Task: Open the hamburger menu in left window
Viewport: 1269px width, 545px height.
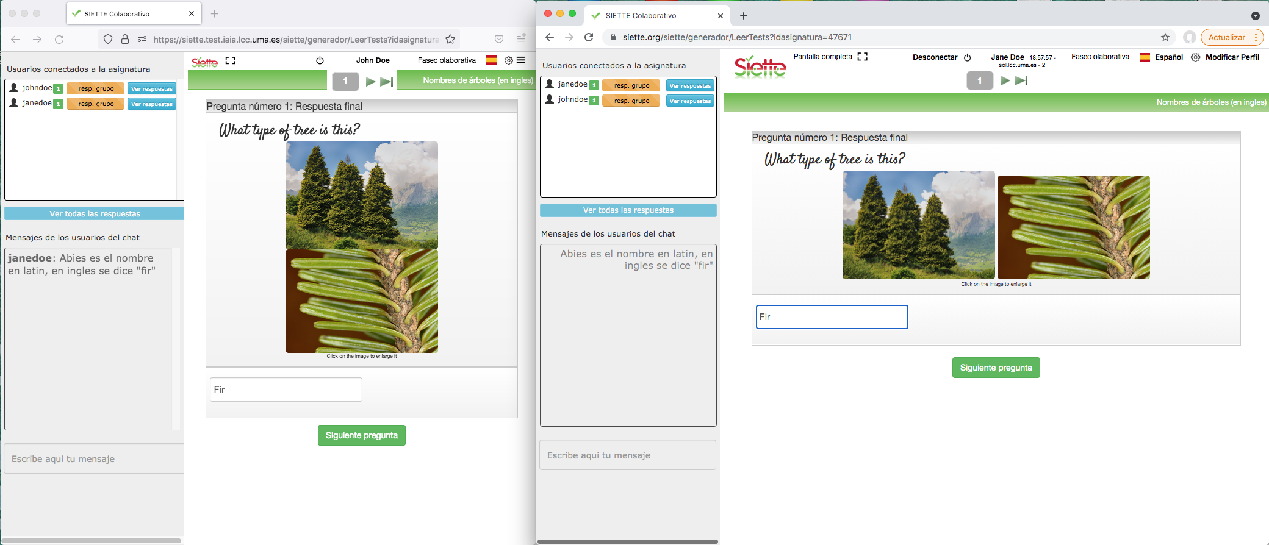Action: (x=521, y=60)
